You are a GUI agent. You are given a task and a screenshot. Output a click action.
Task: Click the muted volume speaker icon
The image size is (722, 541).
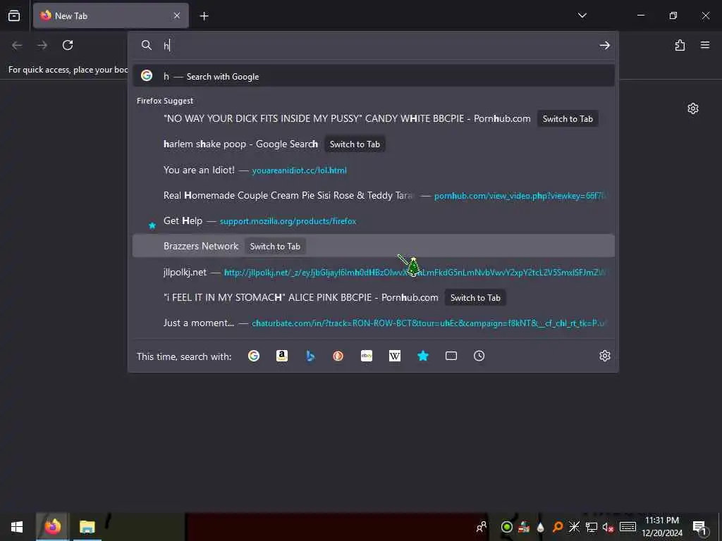click(x=608, y=527)
